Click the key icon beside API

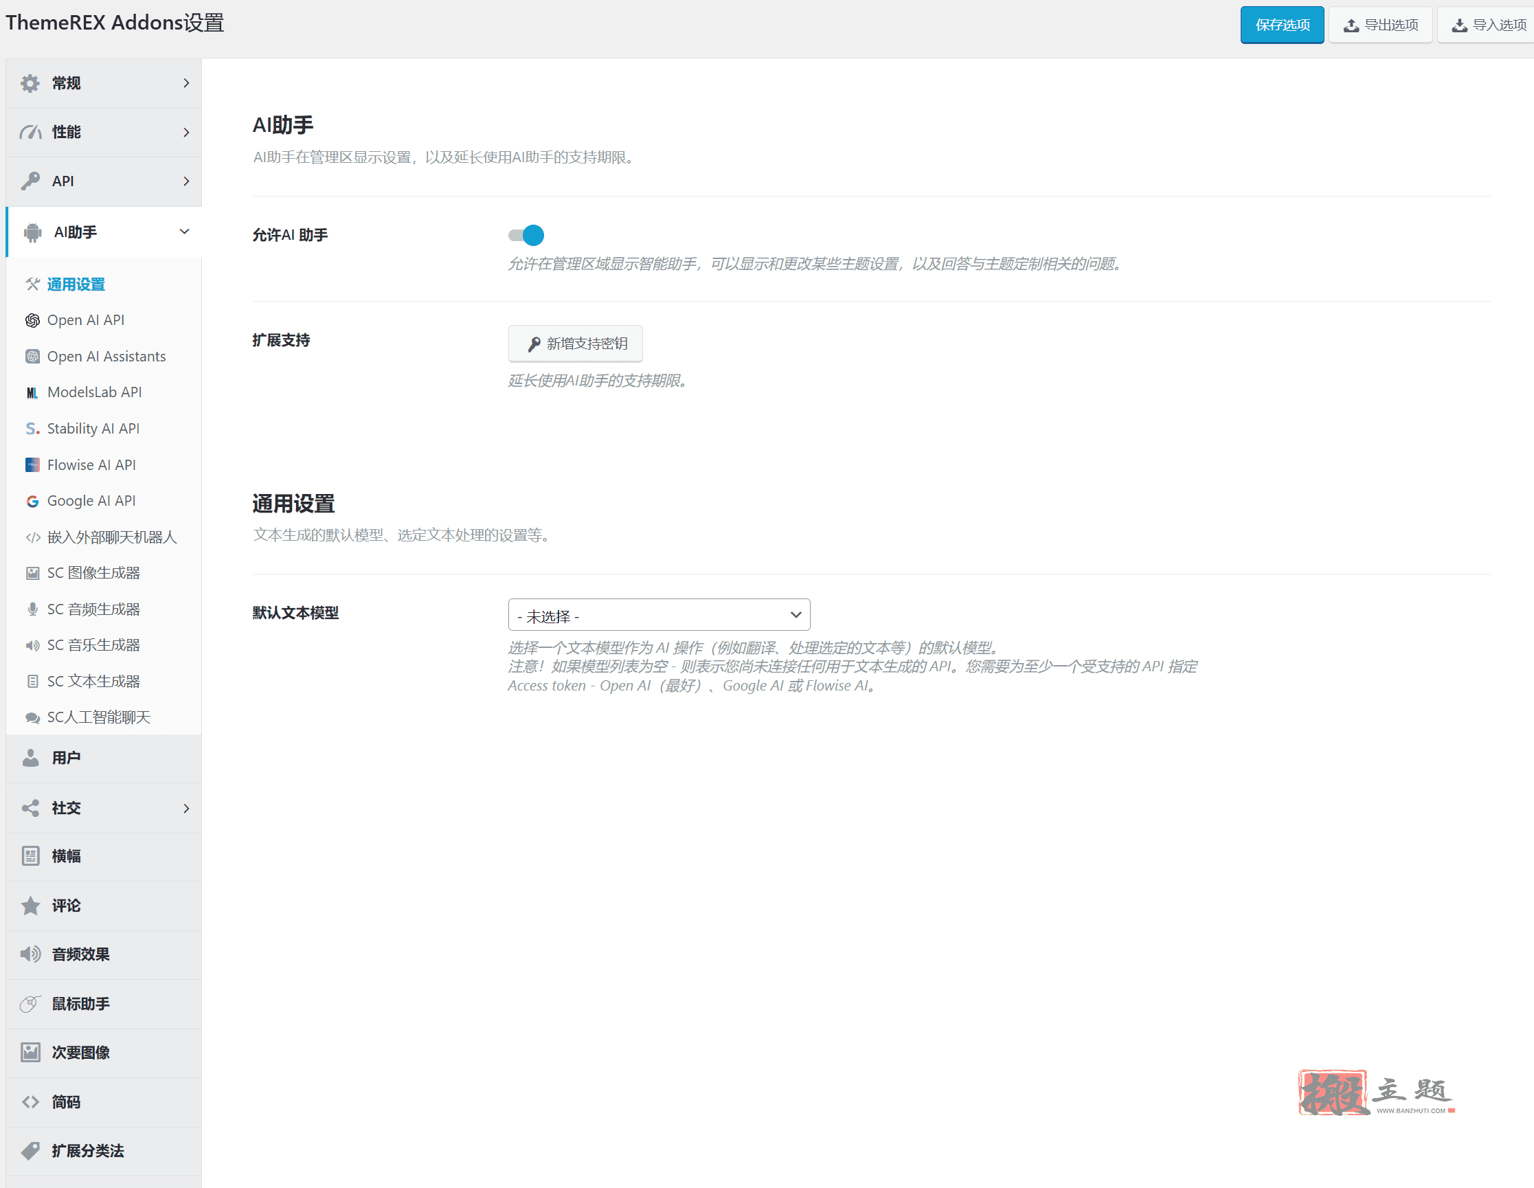pos(30,181)
